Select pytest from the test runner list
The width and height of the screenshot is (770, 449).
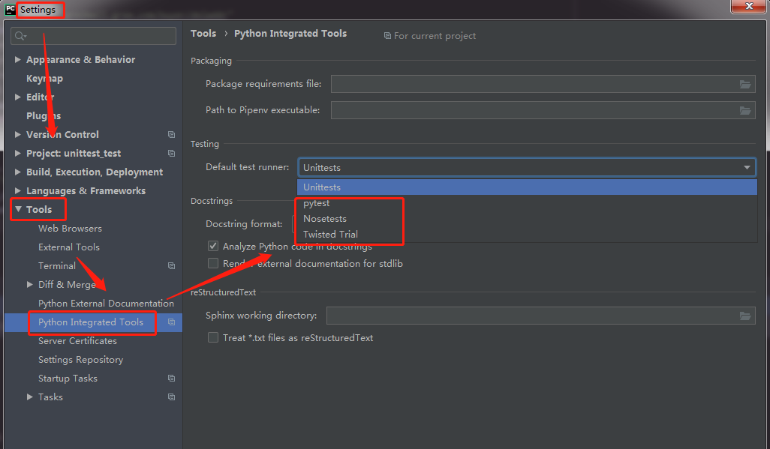pyautogui.click(x=317, y=203)
